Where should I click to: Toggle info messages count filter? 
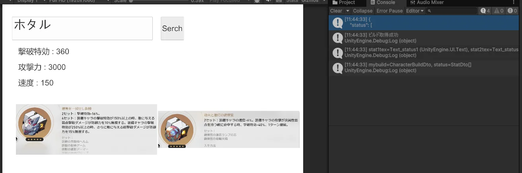pyautogui.click(x=485, y=11)
